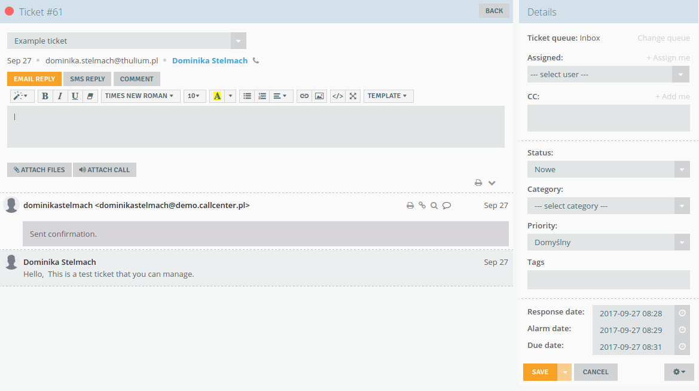This screenshot has width=699, height=391.
Task: Toggle italic formatting
Action: tap(60, 96)
